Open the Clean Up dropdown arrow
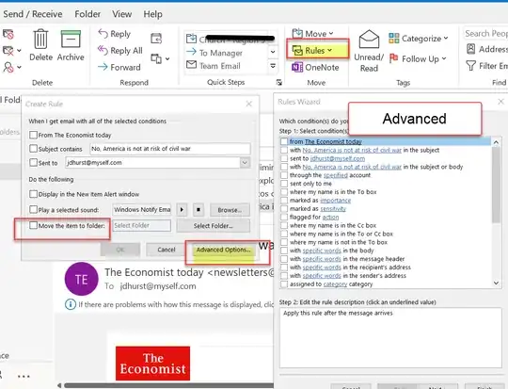This screenshot has width=508, height=389. pos(19,51)
